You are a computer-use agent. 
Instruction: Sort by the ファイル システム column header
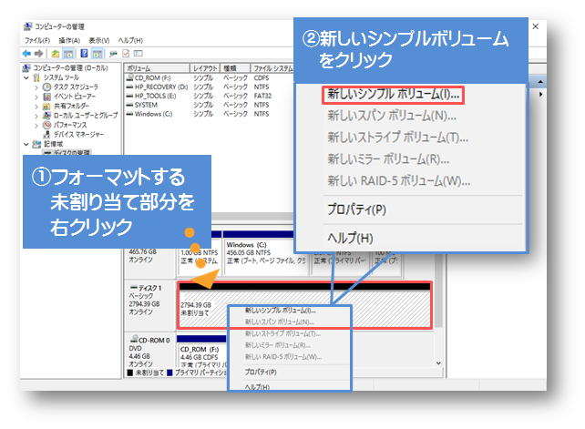pyautogui.click(x=272, y=68)
